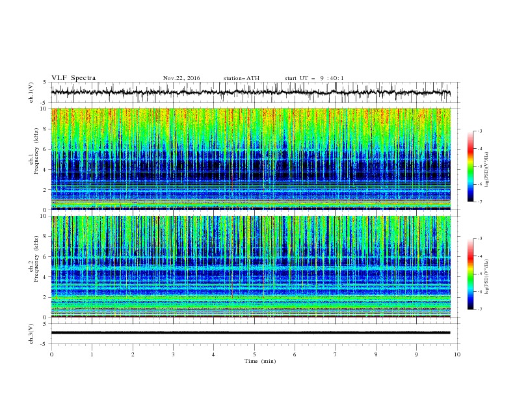Click the "station=ATH" label
The height and width of the screenshot is (398, 515).
241,78
